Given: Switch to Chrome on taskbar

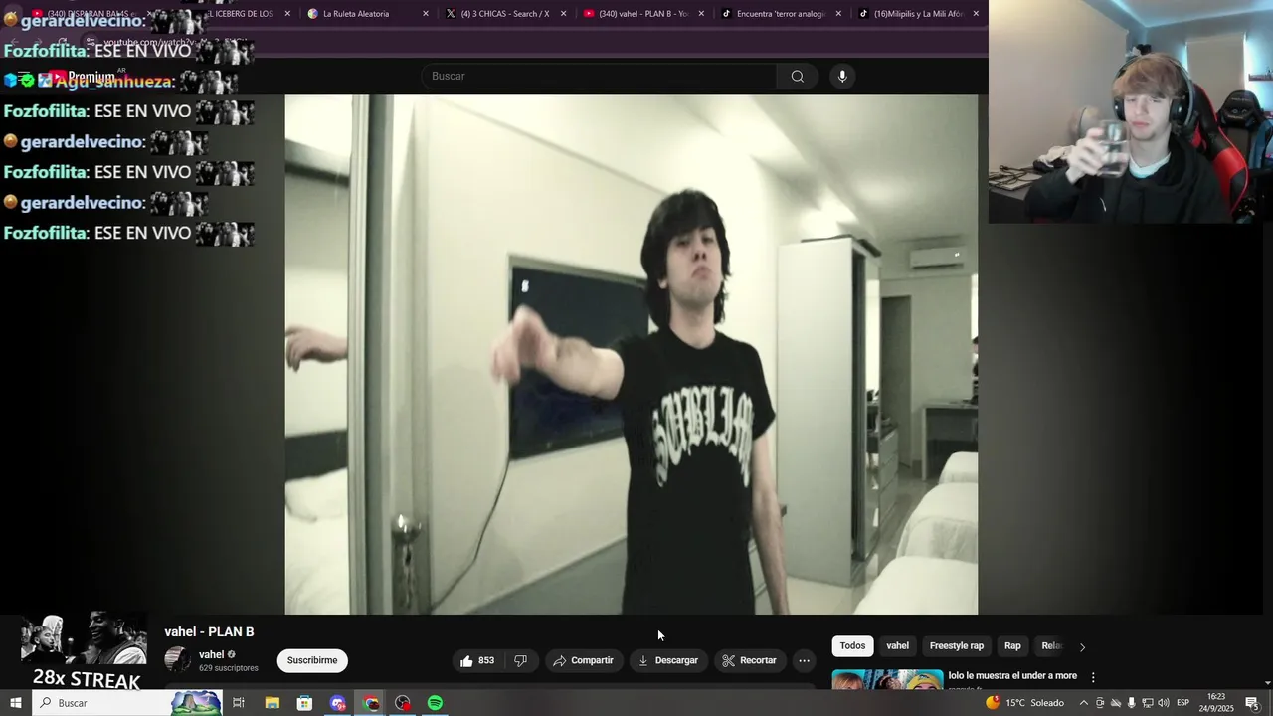Looking at the screenshot, I should click(x=371, y=703).
